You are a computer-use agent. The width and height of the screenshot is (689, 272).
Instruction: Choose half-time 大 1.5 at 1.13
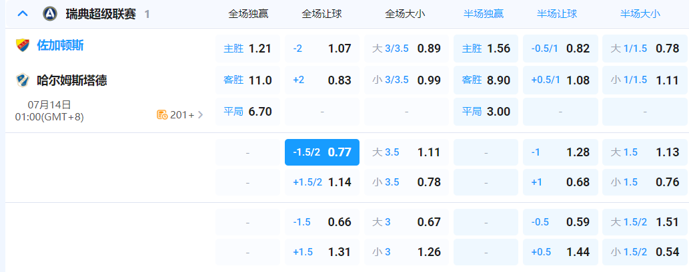pos(644,152)
